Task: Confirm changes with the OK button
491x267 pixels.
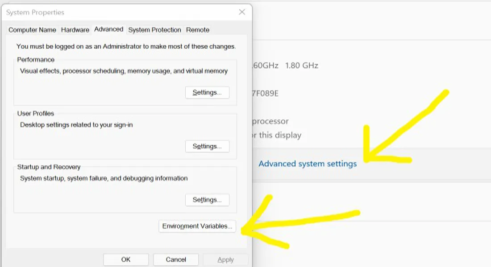Action: click(126, 259)
